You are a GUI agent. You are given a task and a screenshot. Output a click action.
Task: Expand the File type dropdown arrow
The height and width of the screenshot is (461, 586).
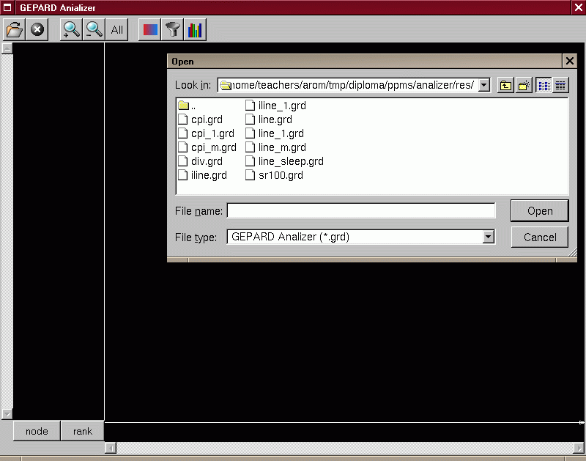[x=489, y=237]
